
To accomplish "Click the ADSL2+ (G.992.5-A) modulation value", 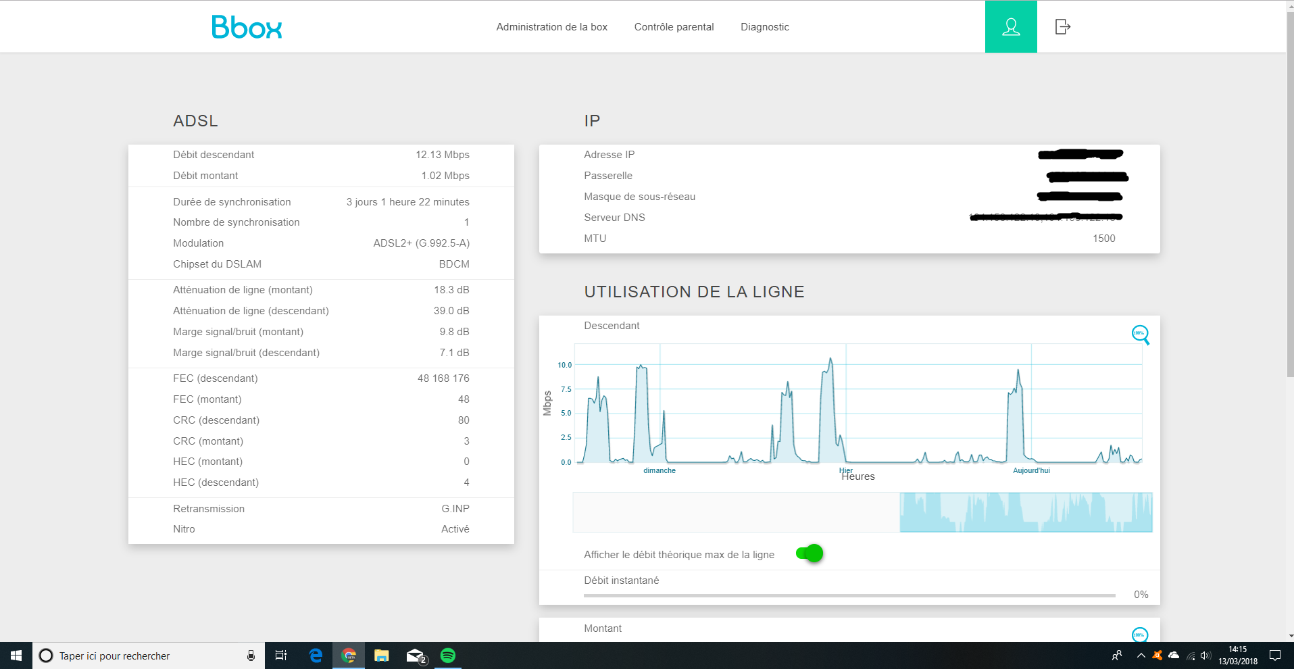I will [x=422, y=243].
